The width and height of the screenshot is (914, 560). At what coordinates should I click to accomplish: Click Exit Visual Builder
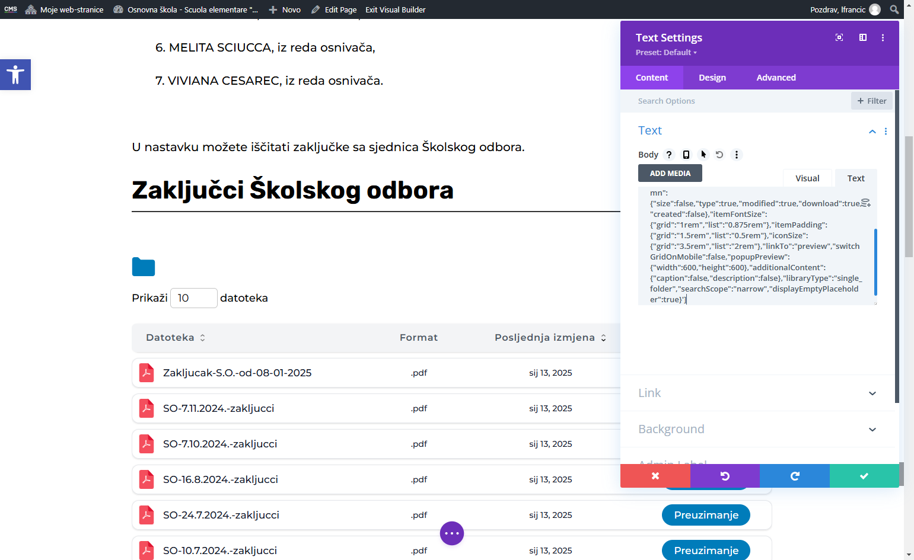pos(396,9)
